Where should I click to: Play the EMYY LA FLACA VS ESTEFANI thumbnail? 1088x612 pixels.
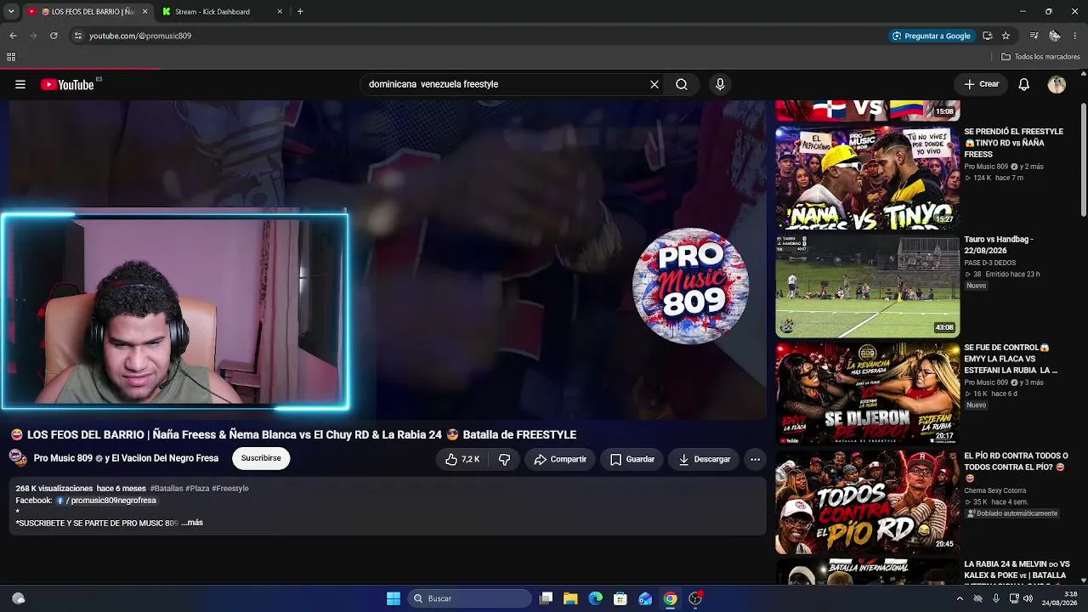(x=868, y=394)
